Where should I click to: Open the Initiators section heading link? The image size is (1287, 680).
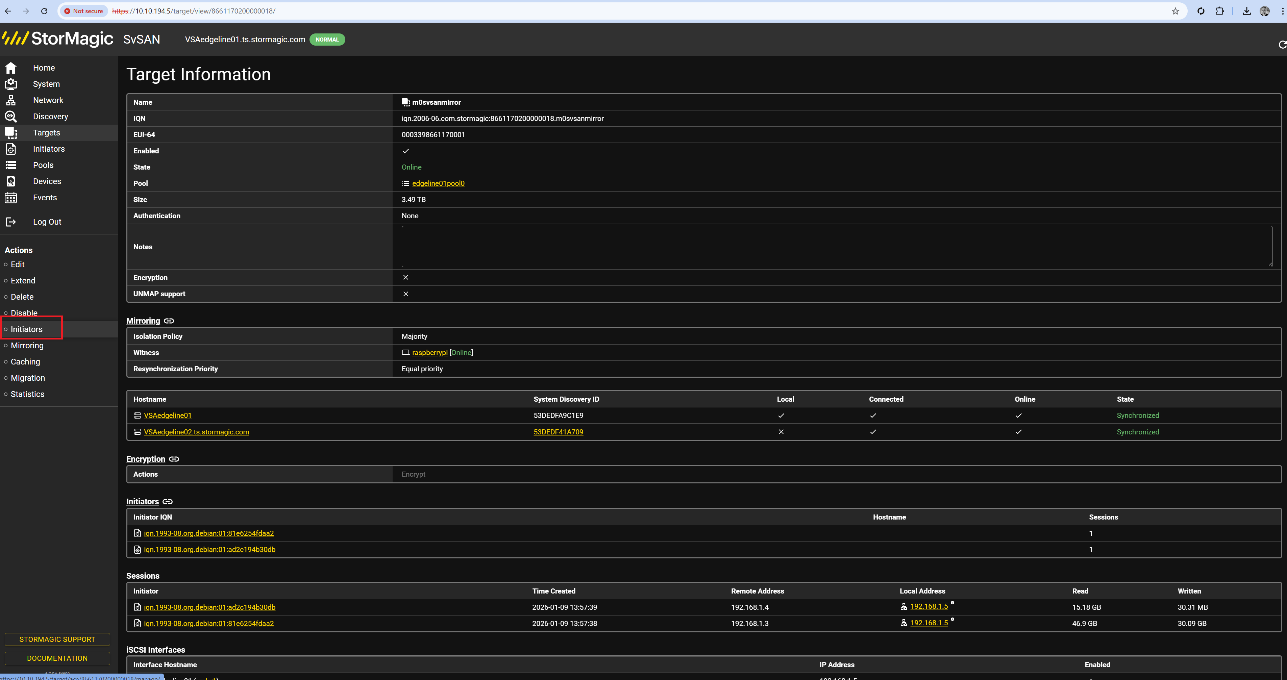(x=142, y=502)
